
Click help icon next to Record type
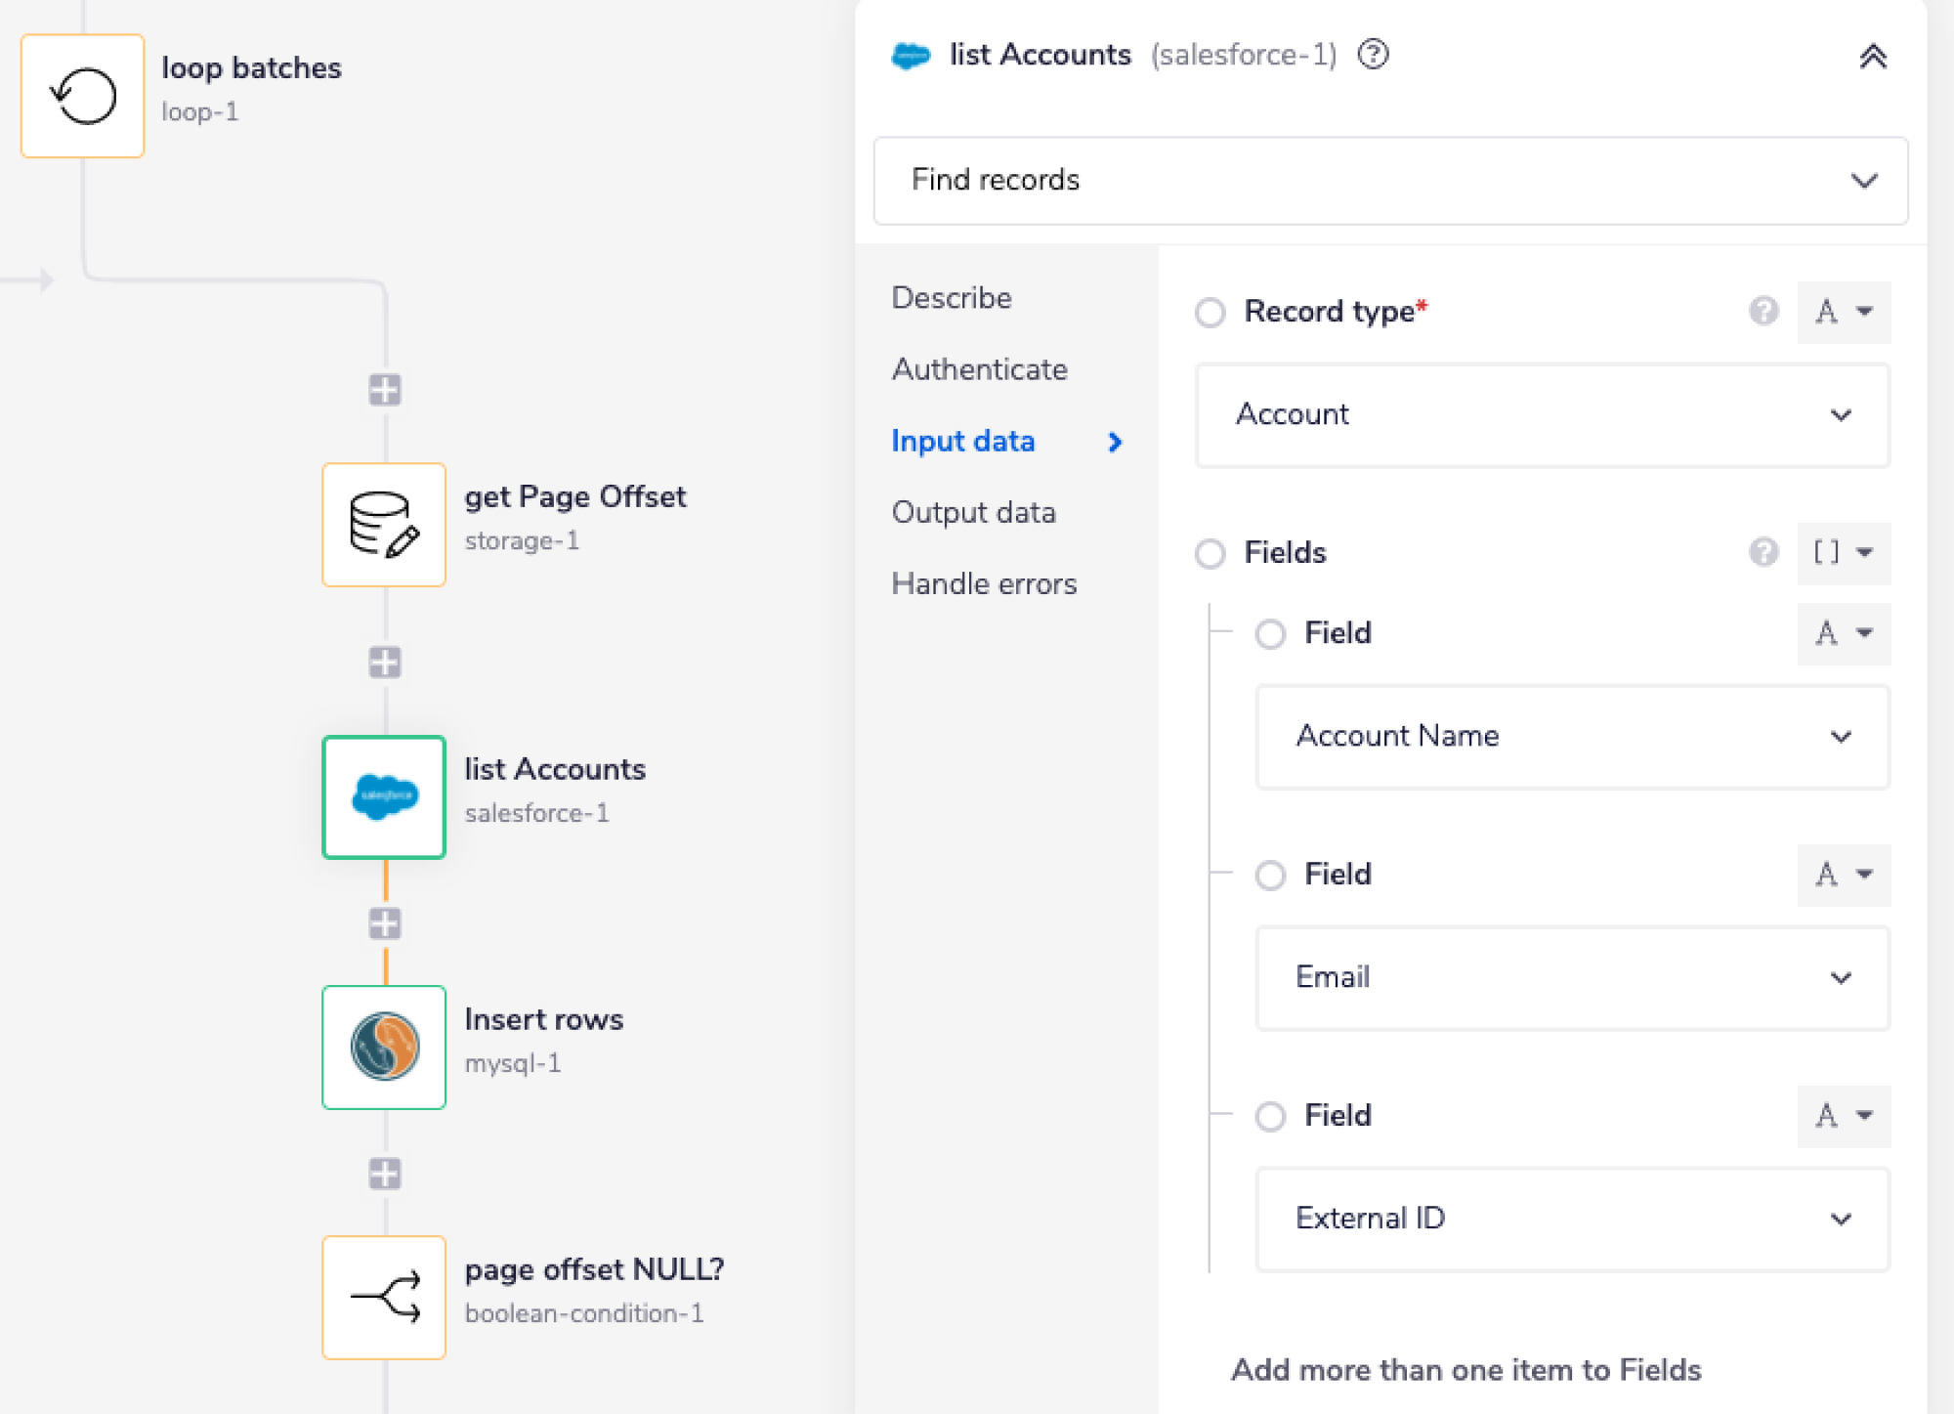click(x=1763, y=312)
